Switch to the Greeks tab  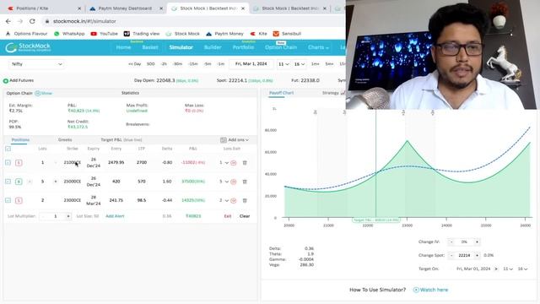coord(65,139)
